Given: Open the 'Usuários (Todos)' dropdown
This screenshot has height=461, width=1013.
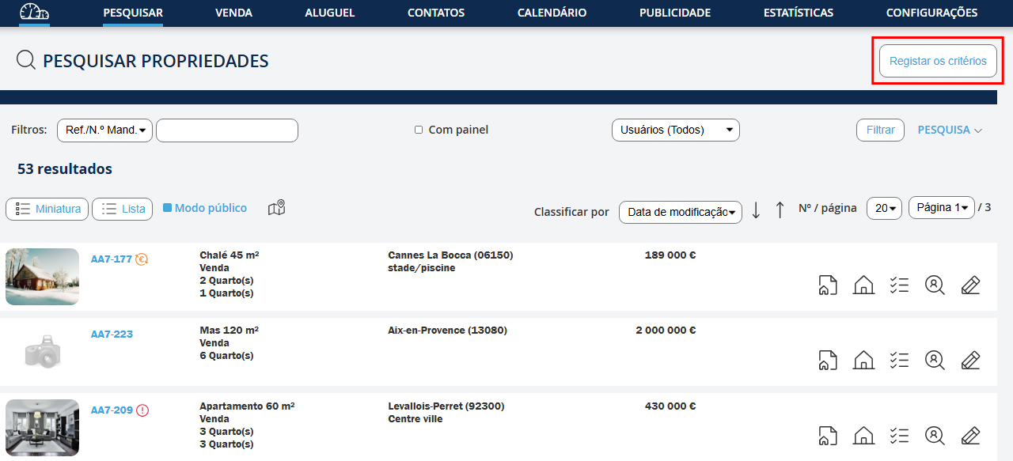Looking at the screenshot, I should (675, 130).
